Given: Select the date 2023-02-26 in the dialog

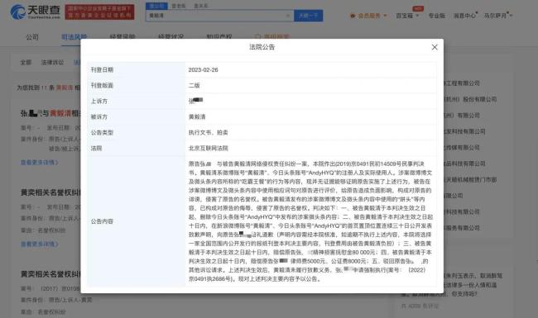Looking at the screenshot, I should [203, 70].
